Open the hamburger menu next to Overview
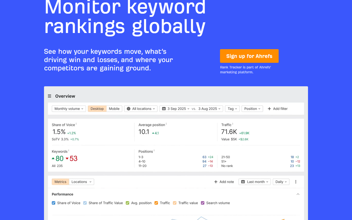The image size is (352, 220). [x=50, y=96]
